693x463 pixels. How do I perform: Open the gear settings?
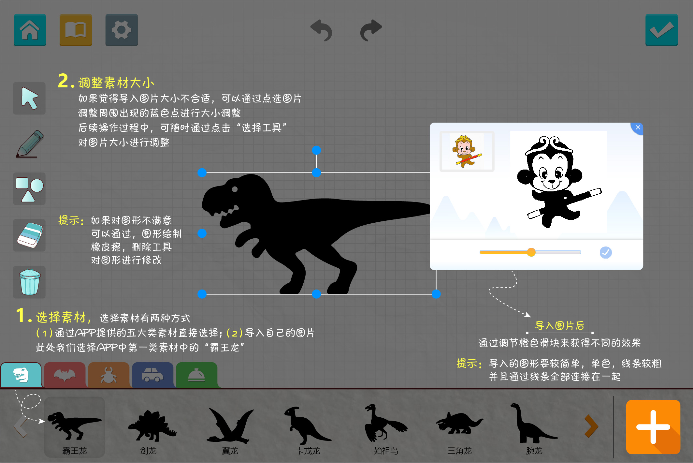122,30
